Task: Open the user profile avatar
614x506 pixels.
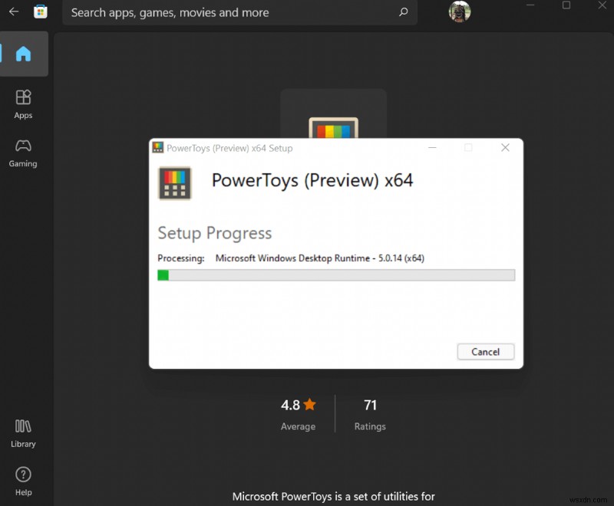Action: pos(459,12)
